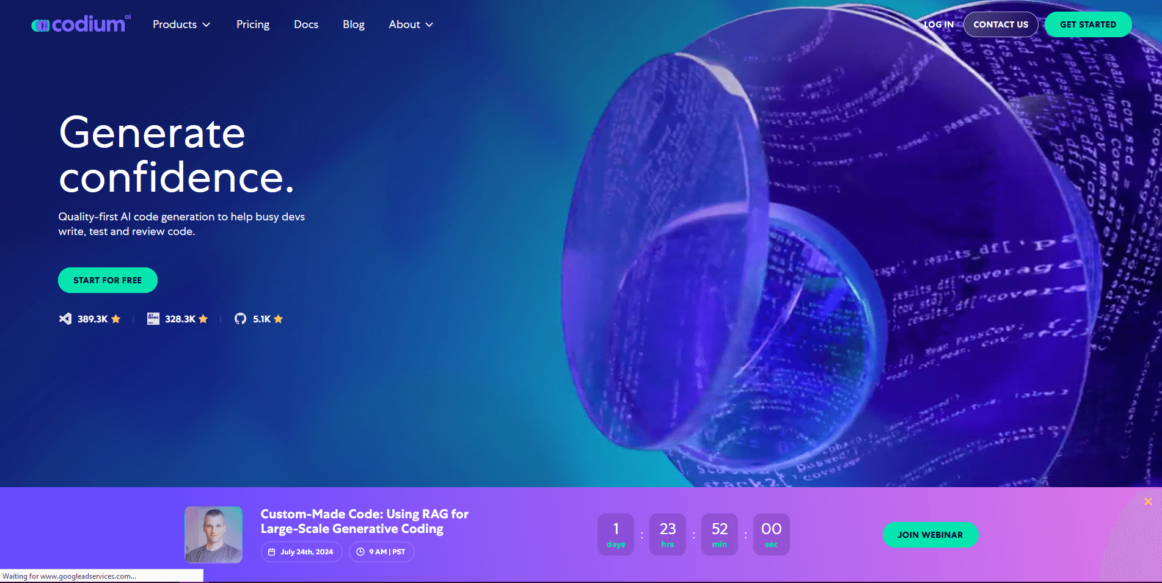The height and width of the screenshot is (583, 1162).
Task: Click the 'Quality-first AI code generation' tagline
Action: pos(181,224)
